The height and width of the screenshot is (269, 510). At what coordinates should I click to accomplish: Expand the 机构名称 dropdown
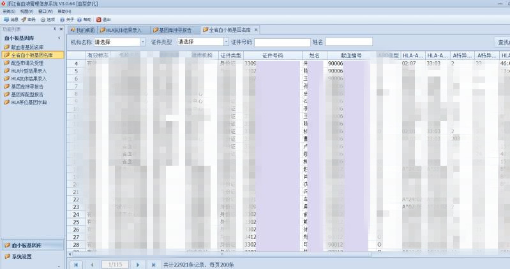click(143, 42)
